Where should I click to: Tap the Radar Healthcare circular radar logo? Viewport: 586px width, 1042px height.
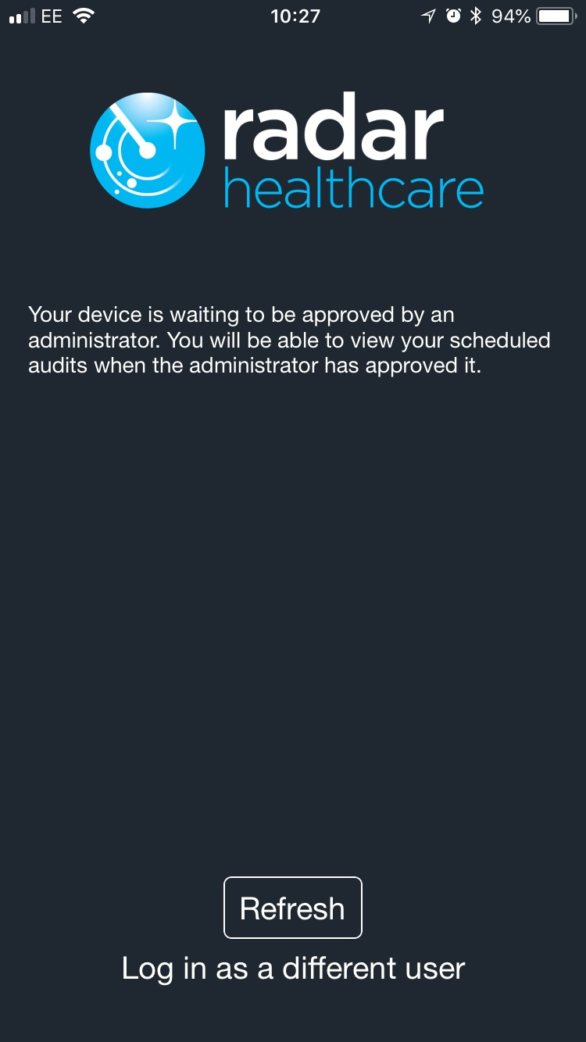(x=148, y=150)
